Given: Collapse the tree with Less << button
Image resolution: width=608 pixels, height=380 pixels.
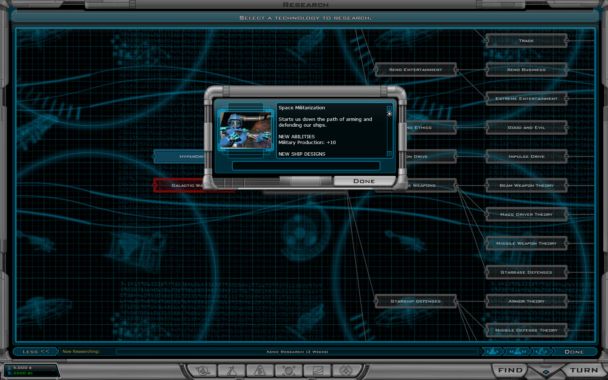Looking at the screenshot, I should pyautogui.click(x=35, y=351).
